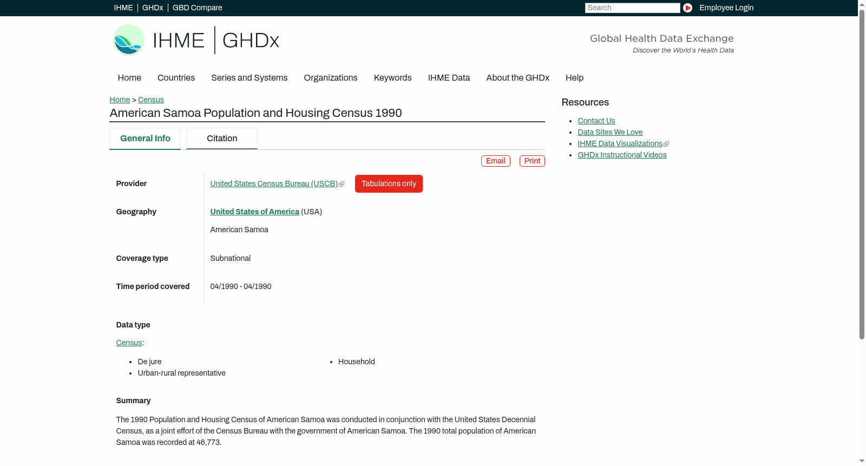Viewport: 866px width, 466px height.
Task: Switch to the Citation tab
Action: (222, 139)
